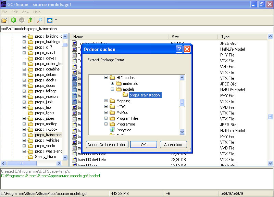Screen dimensions: 274x197
Task: Collapse the HL2 models folder
Action: pyautogui.click(x=106, y=78)
